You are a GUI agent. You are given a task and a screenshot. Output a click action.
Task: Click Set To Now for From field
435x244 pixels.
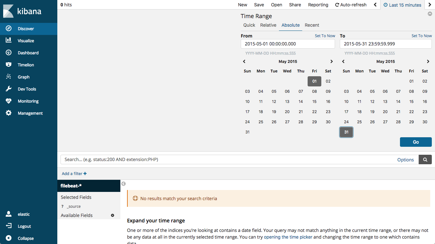point(325,36)
